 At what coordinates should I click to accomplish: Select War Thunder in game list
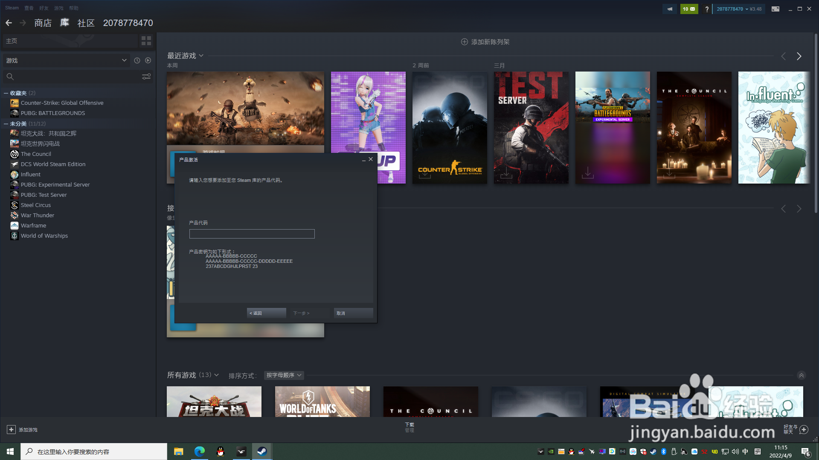coord(38,215)
